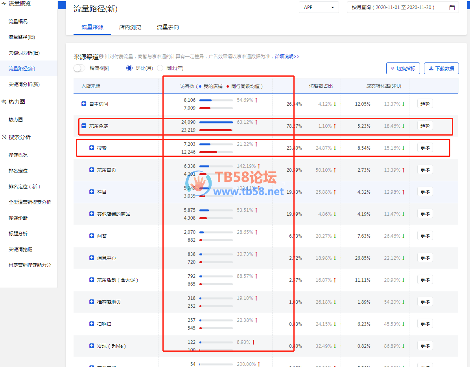Click 更多 button in 其他店铺的商品 row
470x367 pixels.
pyautogui.click(x=425, y=214)
